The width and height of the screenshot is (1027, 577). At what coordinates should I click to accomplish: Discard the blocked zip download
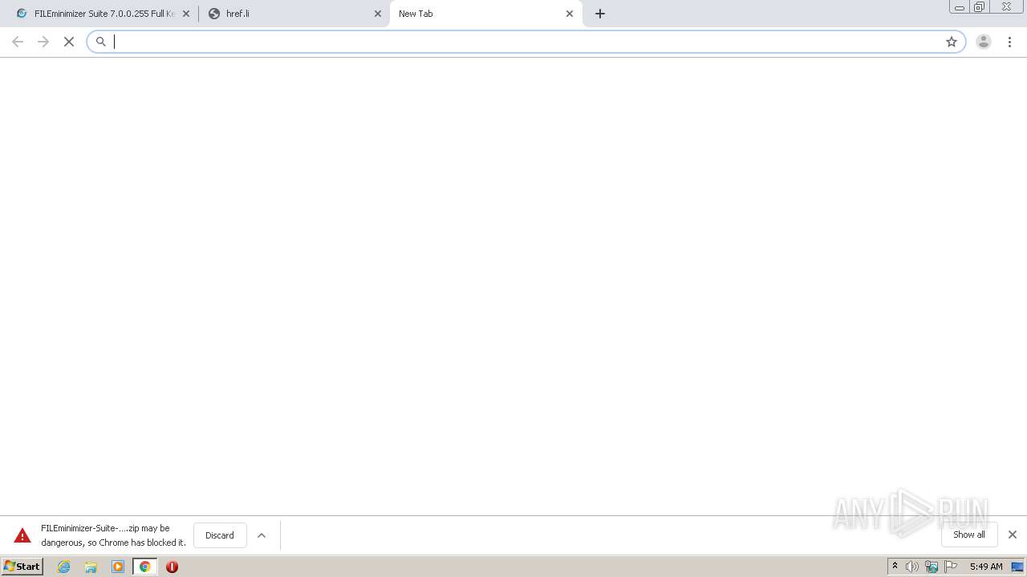pos(220,535)
